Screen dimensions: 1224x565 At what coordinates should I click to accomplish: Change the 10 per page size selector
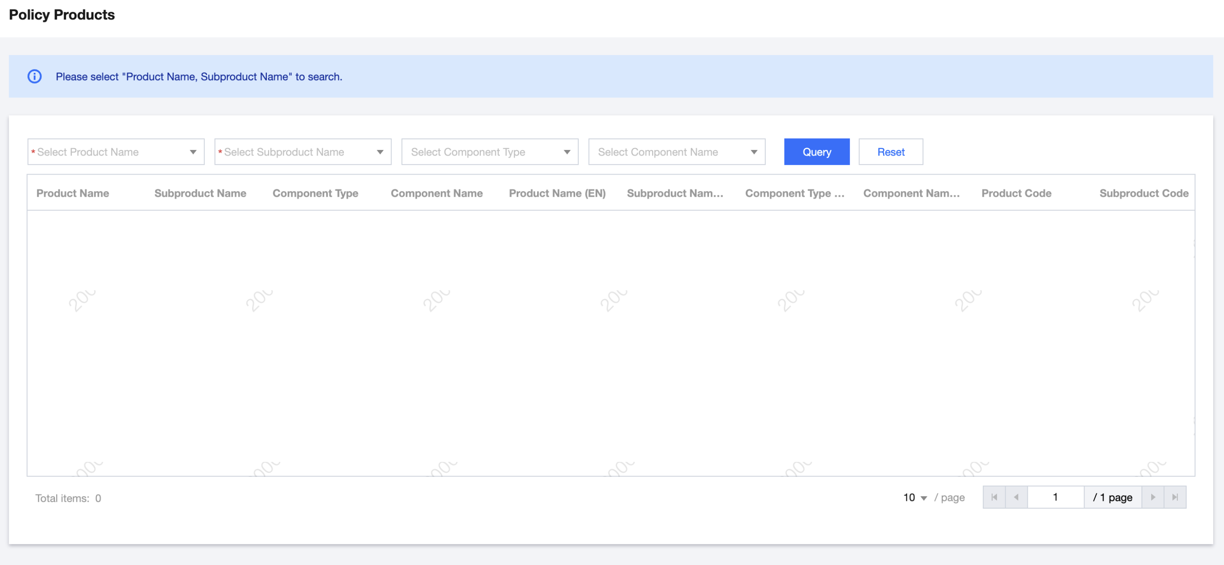(914, 497)
